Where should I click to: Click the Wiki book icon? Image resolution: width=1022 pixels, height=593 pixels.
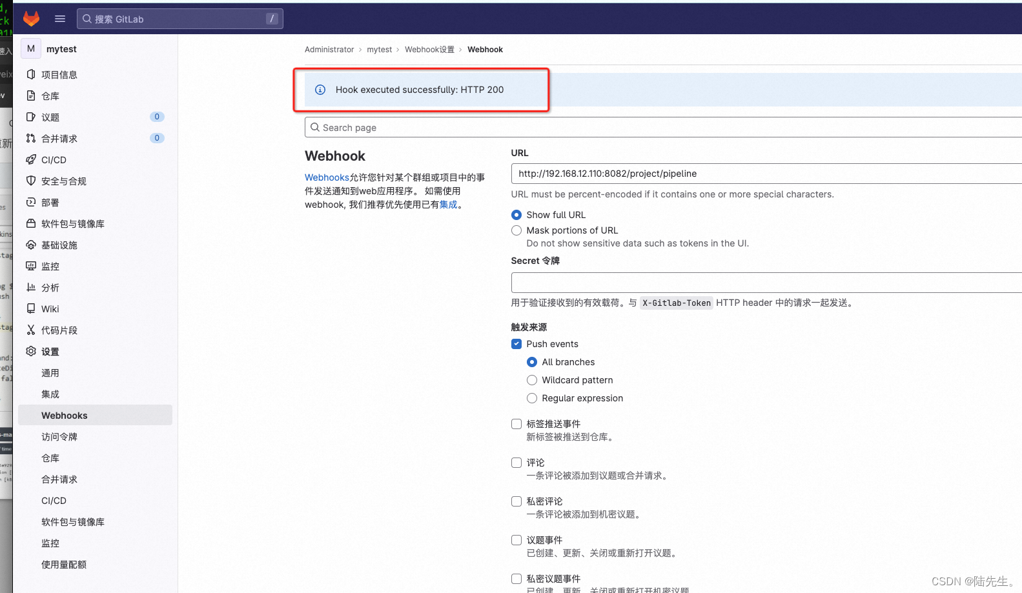[31, 308]
